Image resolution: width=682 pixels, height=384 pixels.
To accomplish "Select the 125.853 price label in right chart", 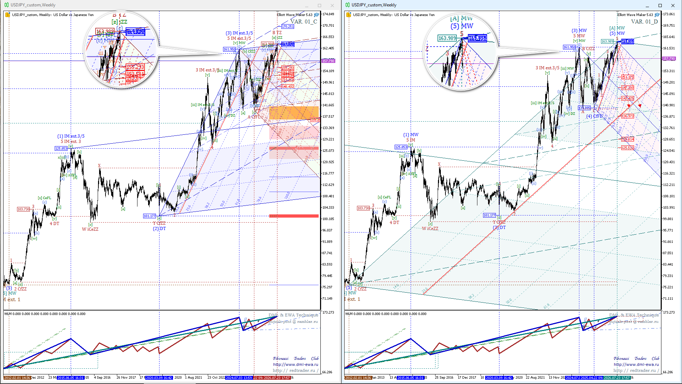I will tap(401, 147).
